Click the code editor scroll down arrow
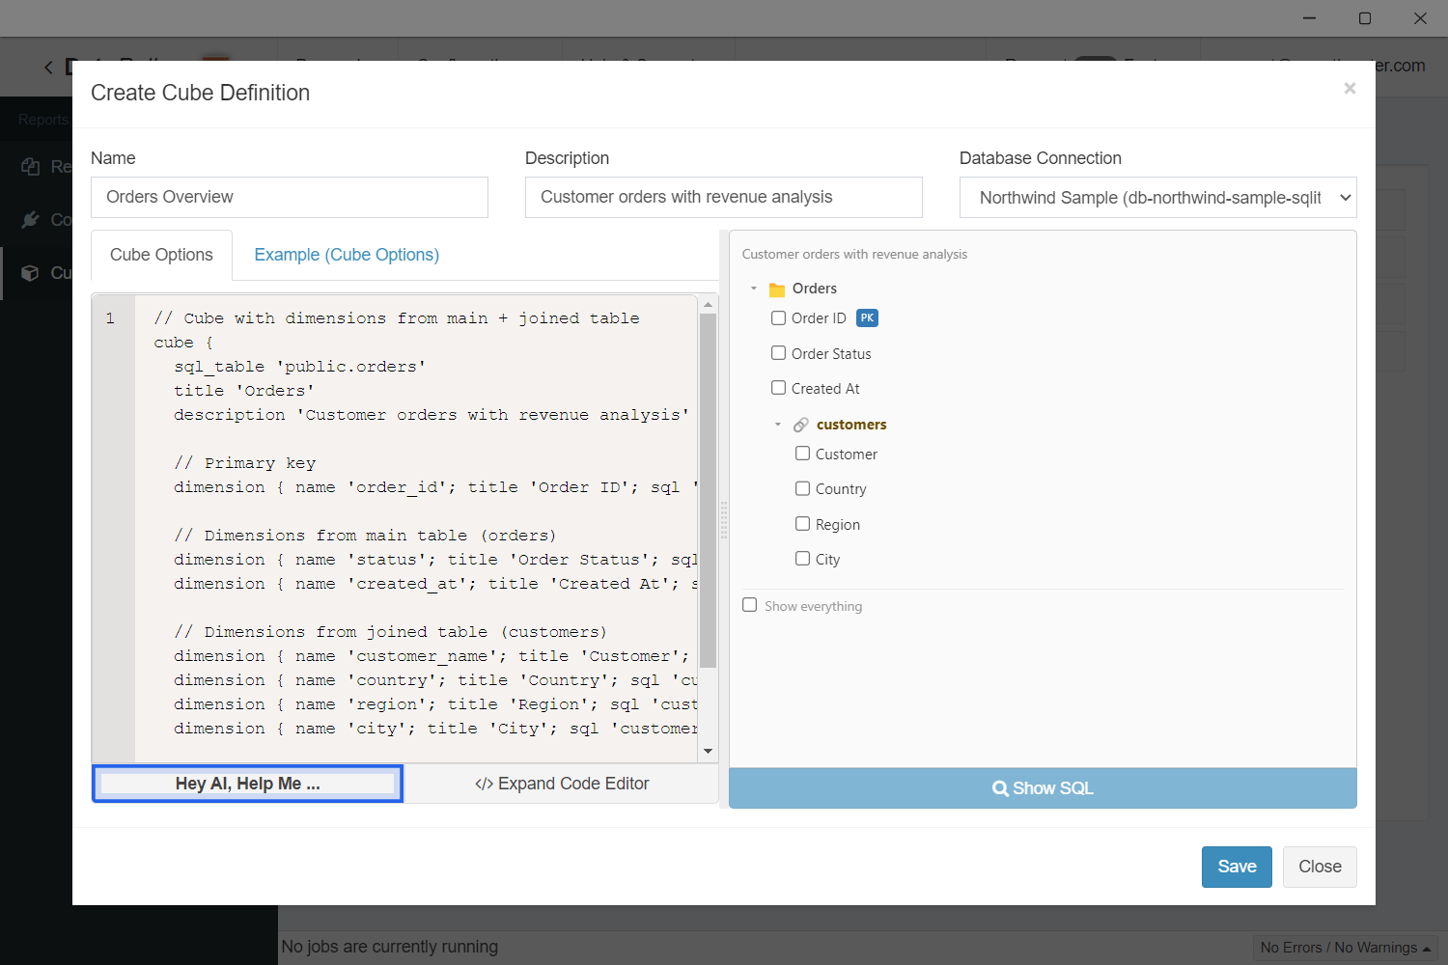This screenshot has width=1448, height=965. (709, 752)
